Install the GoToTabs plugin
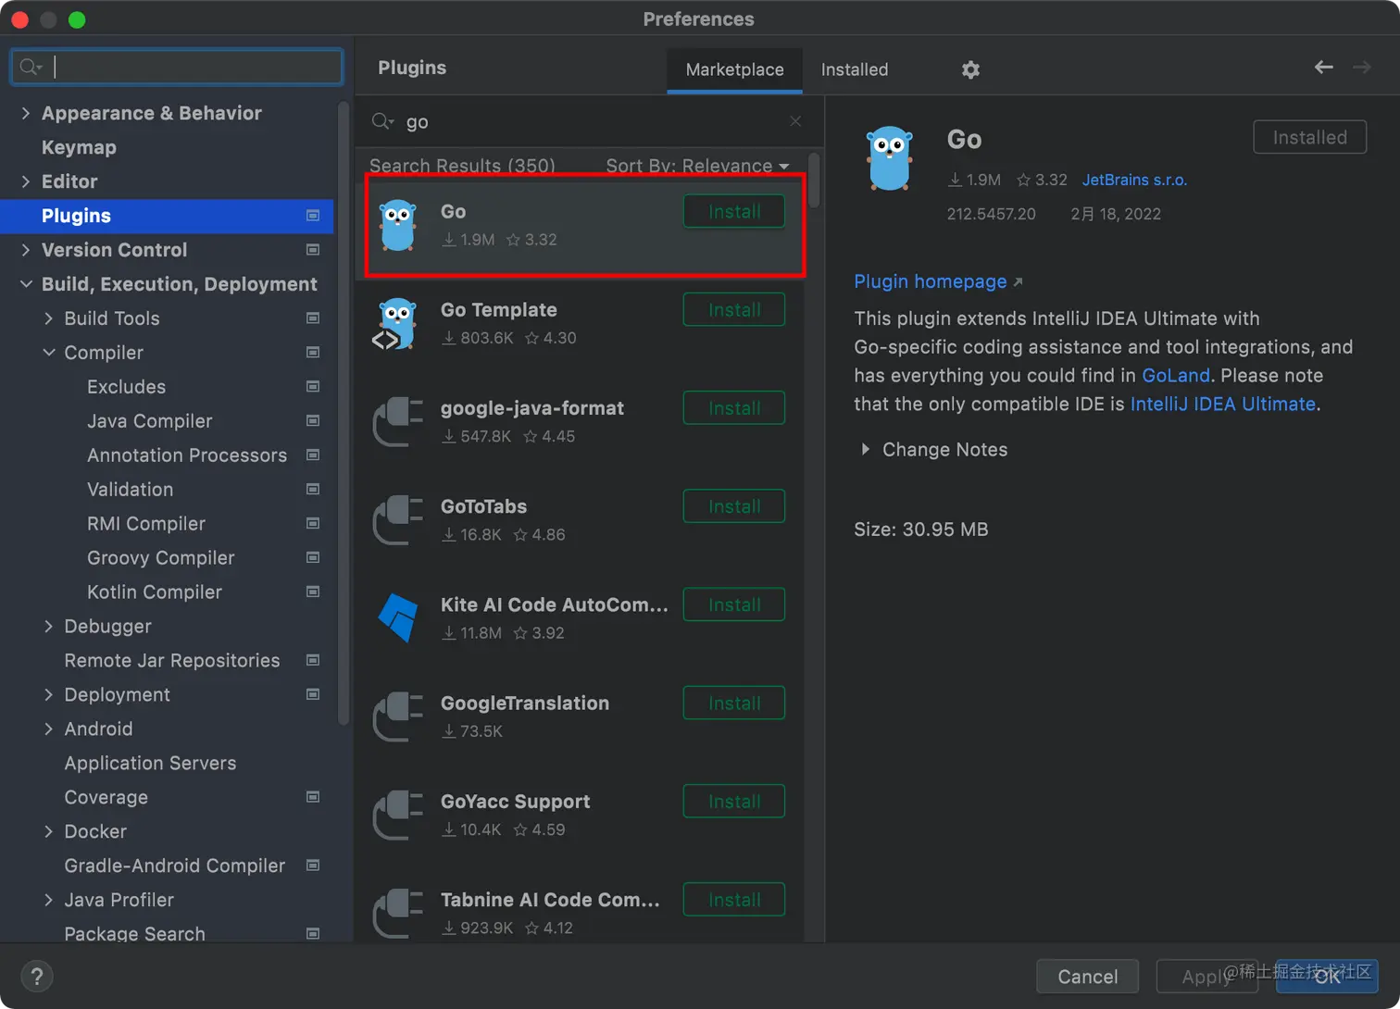This screenshot has height=1009, width=1400. (734, 506)
